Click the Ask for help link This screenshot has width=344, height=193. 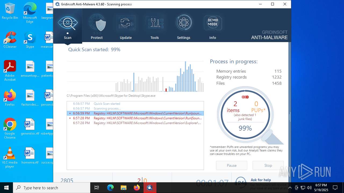point(261,180)
